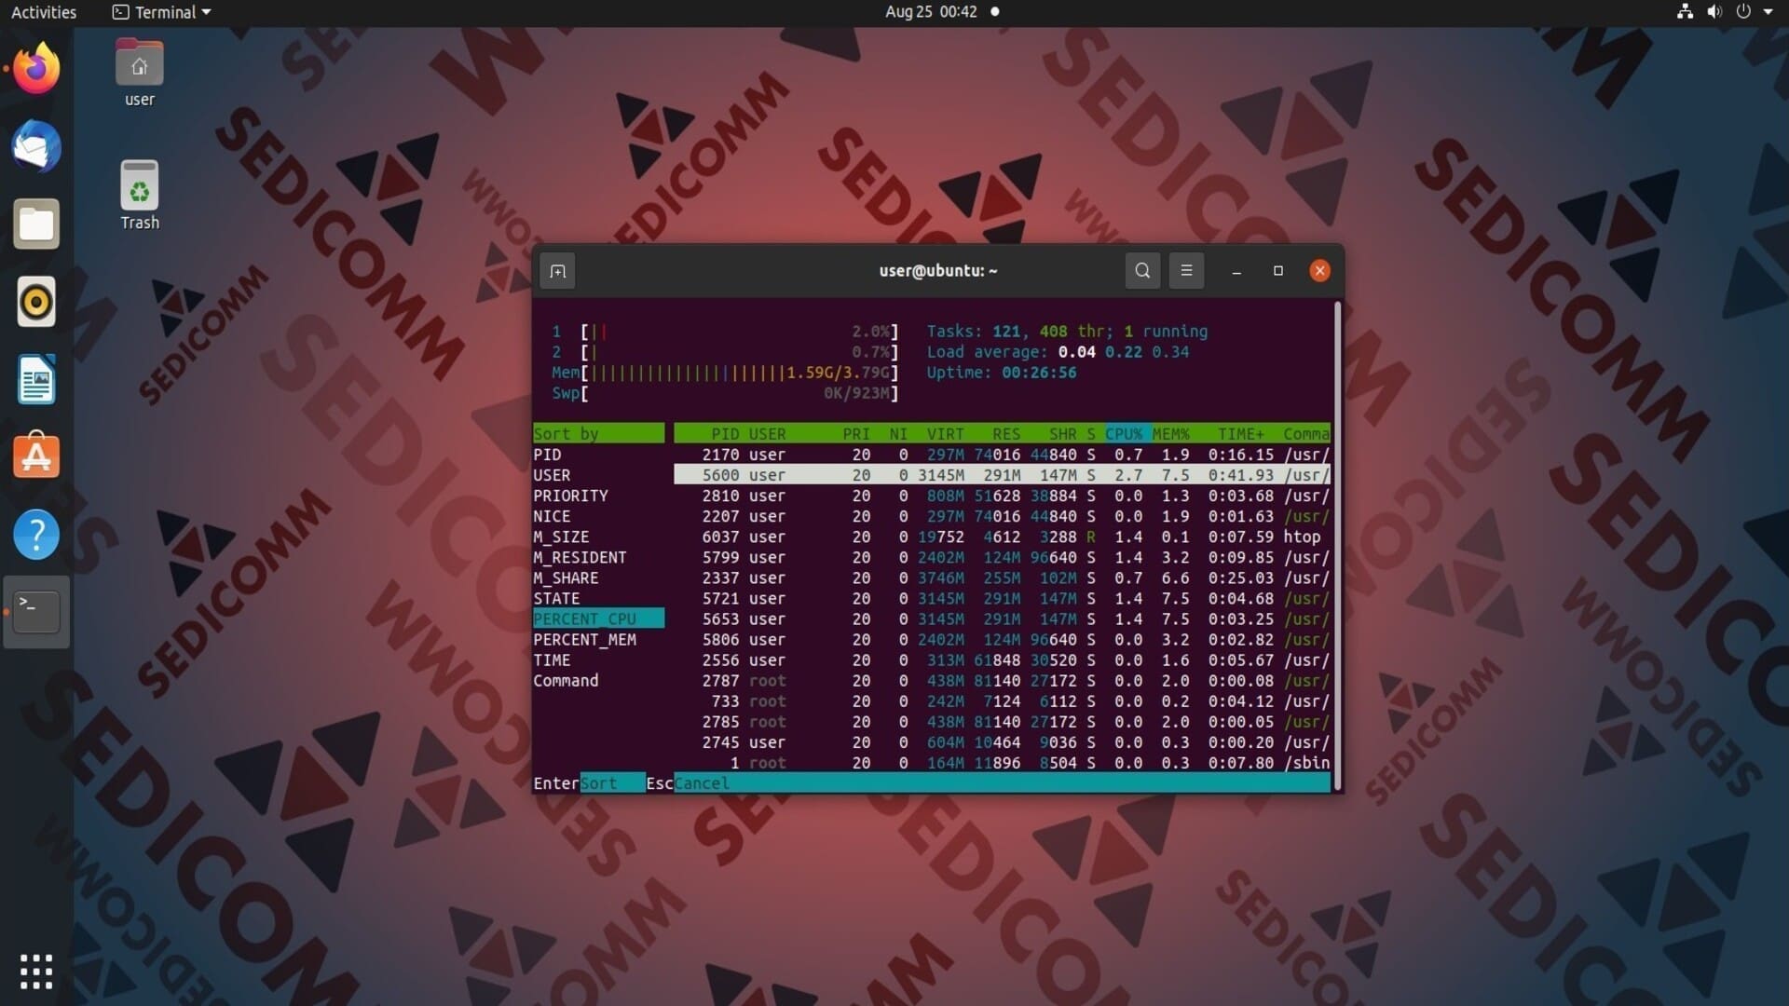Open the Help icon in dock
The image size is (1789, 1006).
pyautogui.click(x=36, y=535)
